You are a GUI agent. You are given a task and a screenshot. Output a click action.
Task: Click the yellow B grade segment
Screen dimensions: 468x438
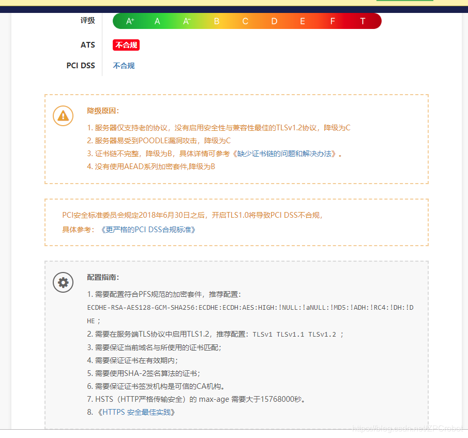[216, 21]
